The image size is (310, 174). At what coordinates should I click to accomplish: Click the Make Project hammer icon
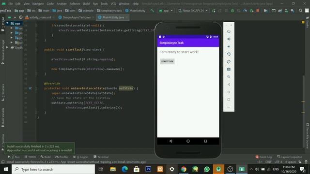coord(152,11)
